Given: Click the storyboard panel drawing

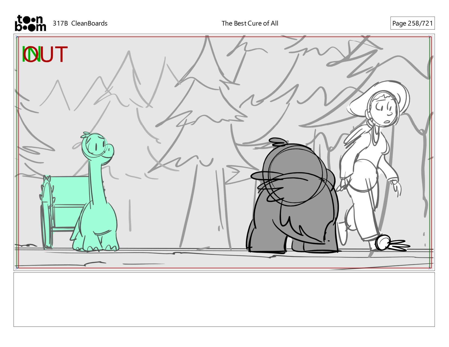Looking at the screenshot, I should click(224, 152).
